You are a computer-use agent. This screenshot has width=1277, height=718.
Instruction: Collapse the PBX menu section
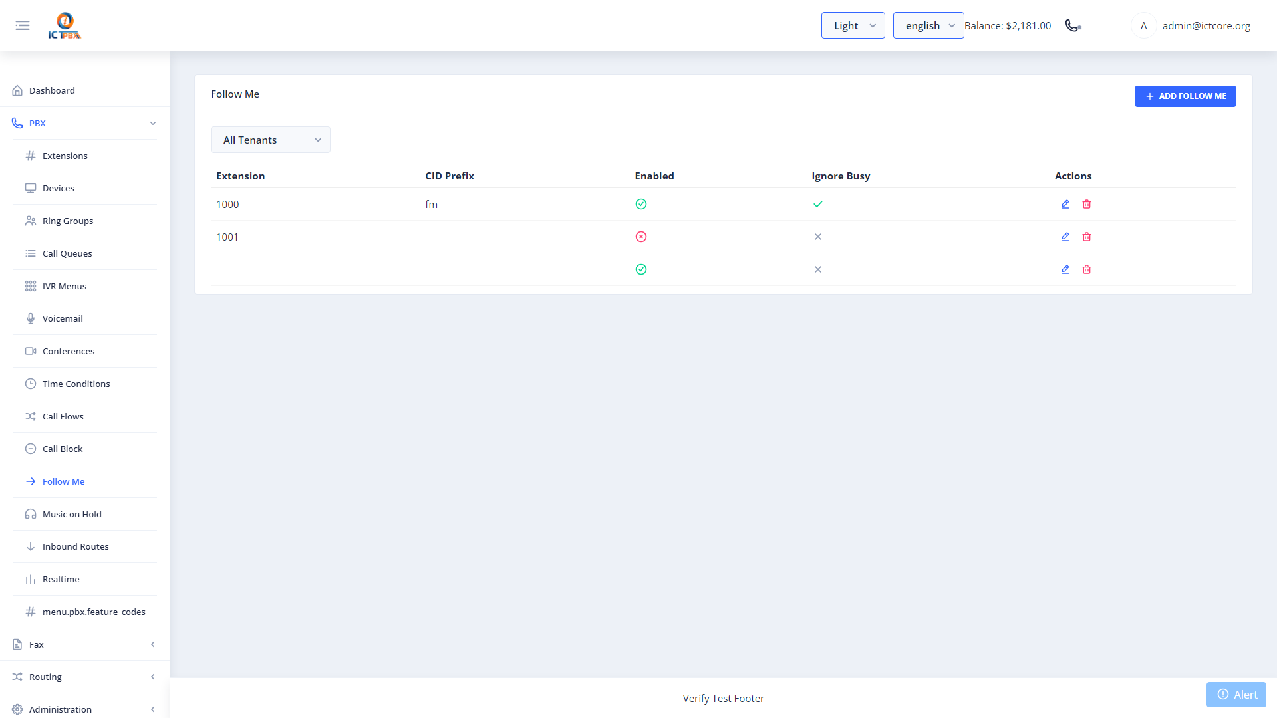(85, 123)
